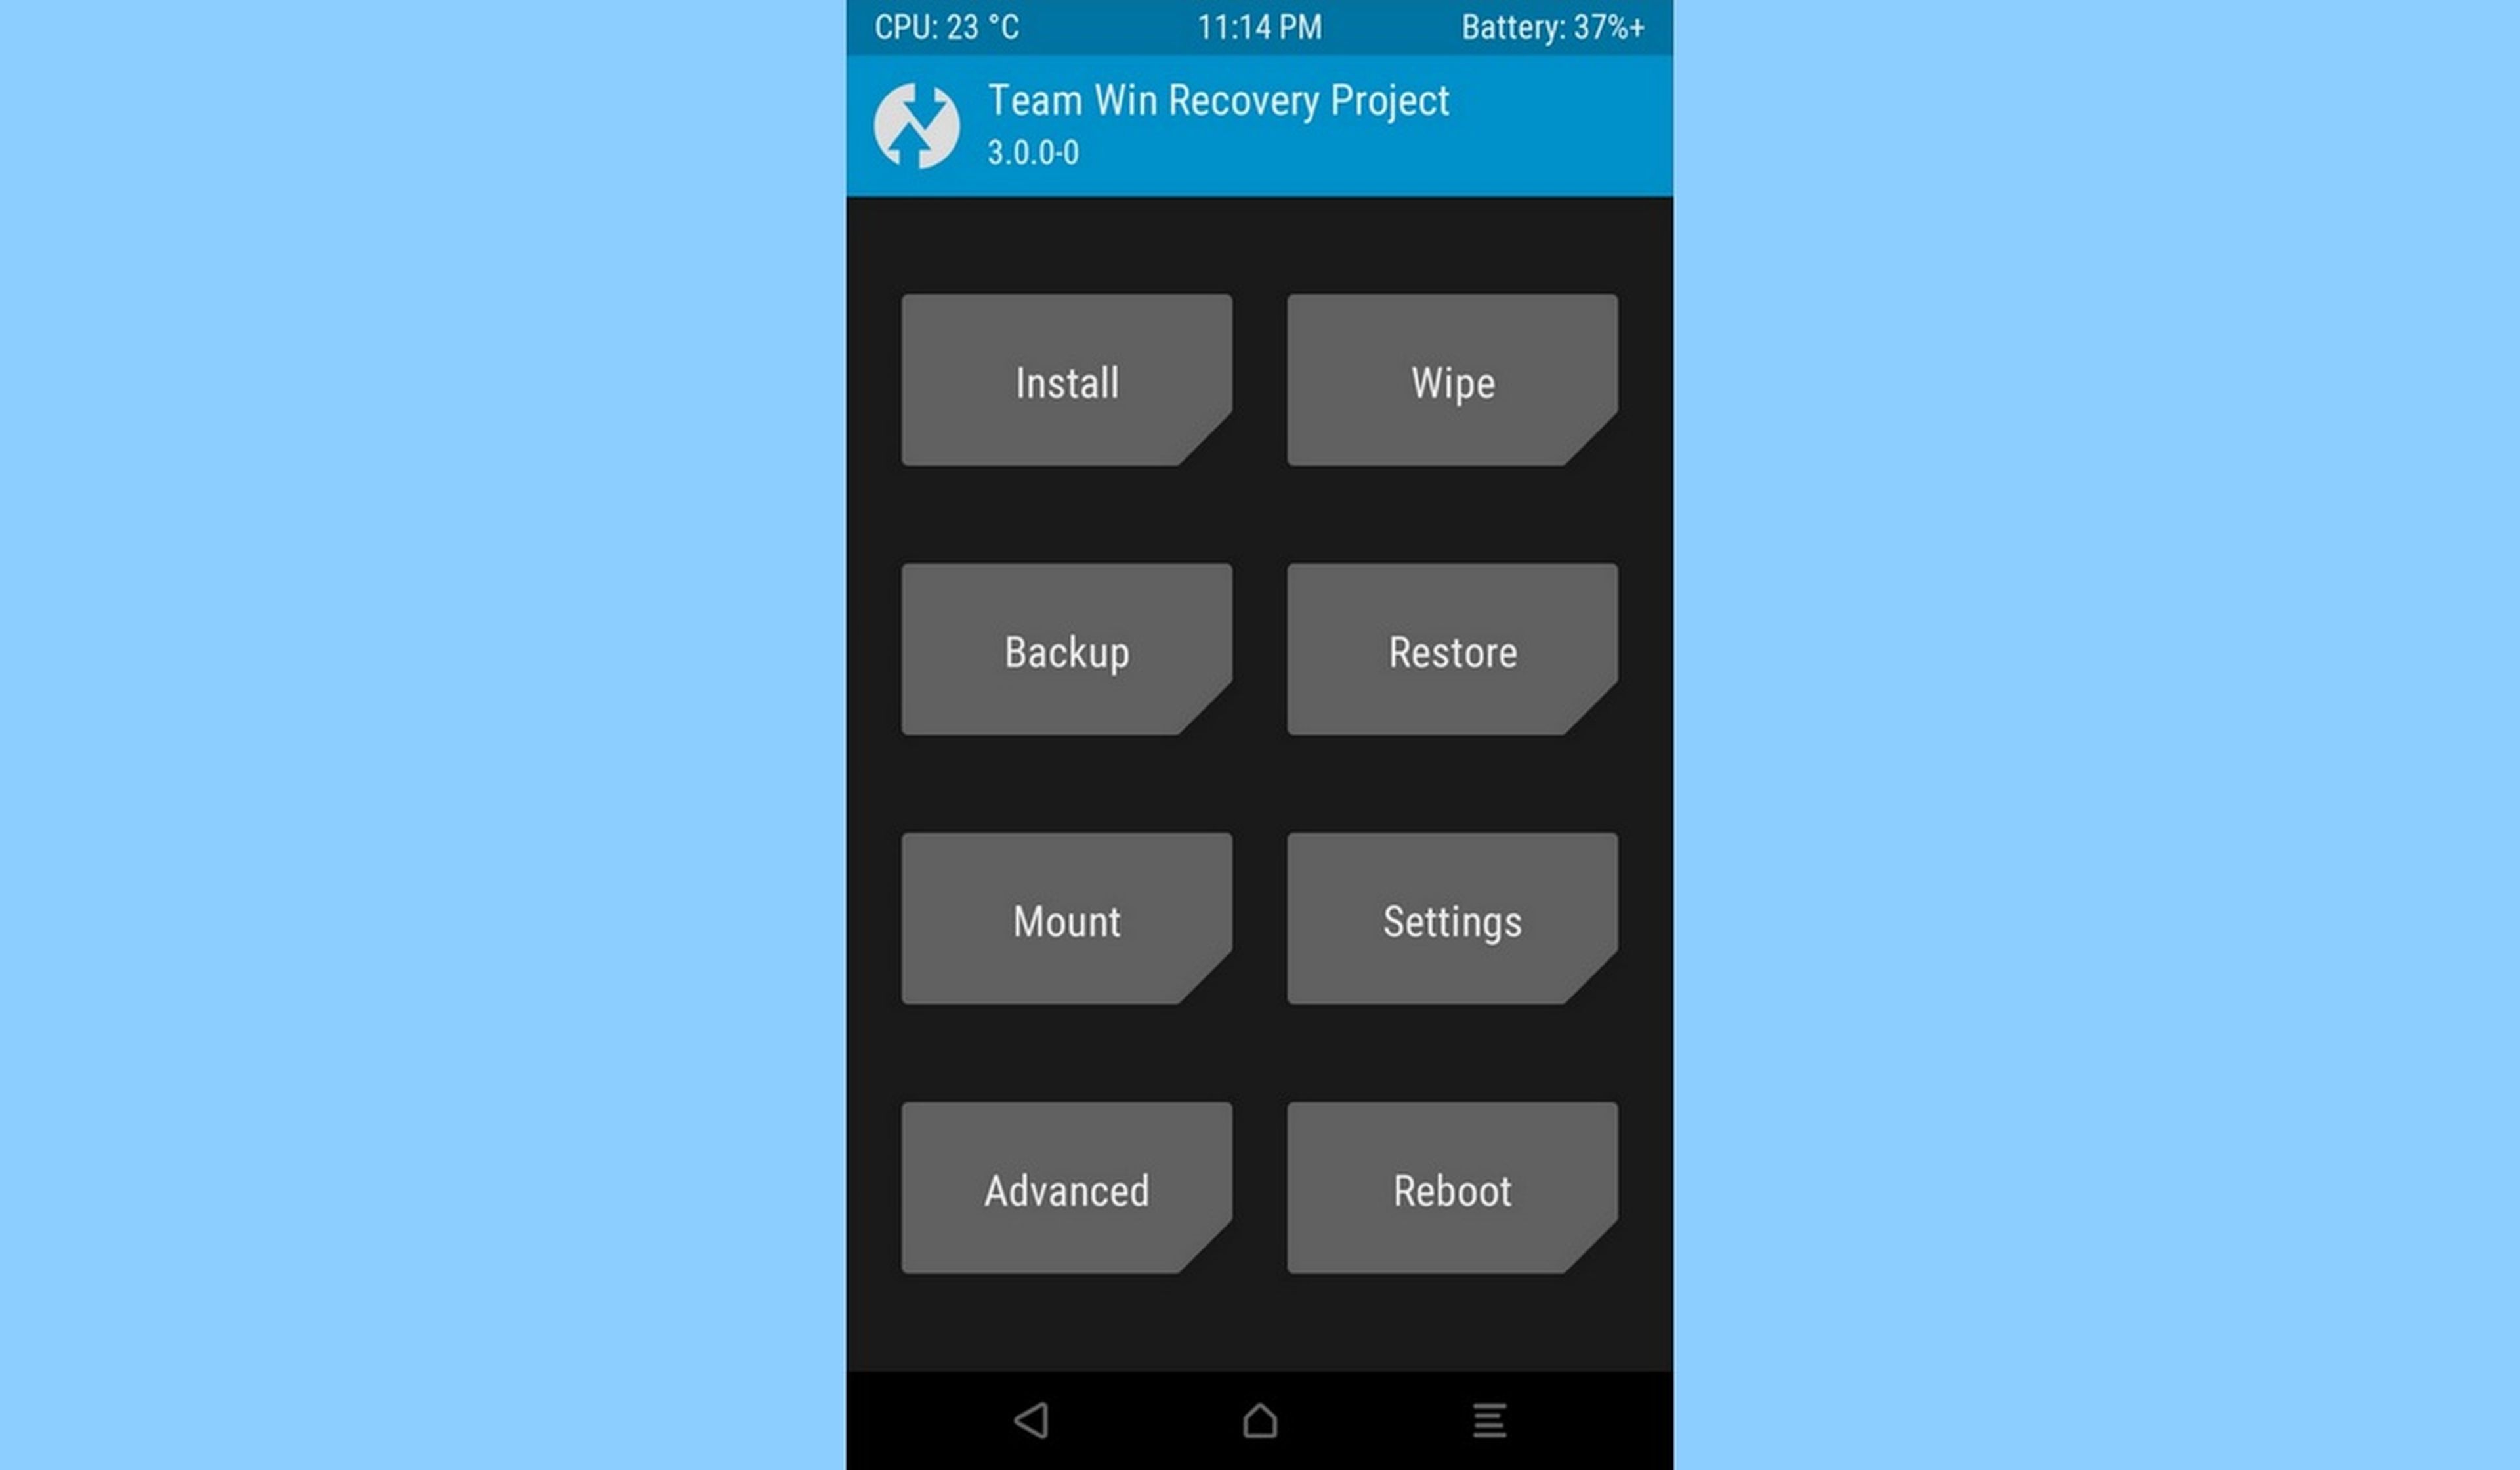
Task: Click the Reboot button
Action: coord(1451,1190)
